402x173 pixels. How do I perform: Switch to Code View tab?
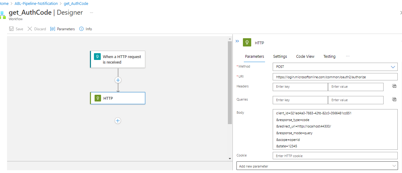click(305, 57)
